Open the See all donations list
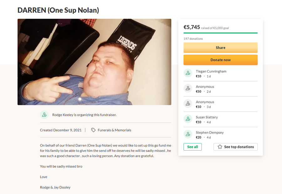Viewport: 282px width, 194px height. coord(192,147)
